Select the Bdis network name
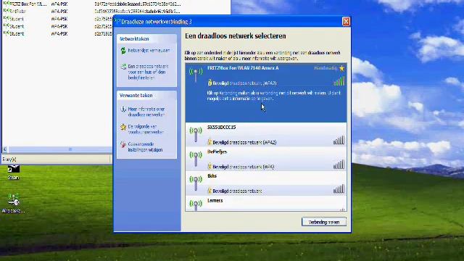464x261 pixels. pyautogui.click(x=212, y=176)
